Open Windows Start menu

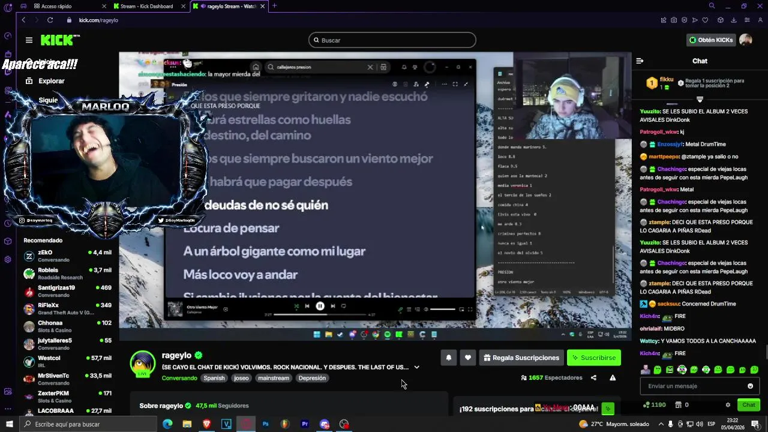click(x=9, y=424)
